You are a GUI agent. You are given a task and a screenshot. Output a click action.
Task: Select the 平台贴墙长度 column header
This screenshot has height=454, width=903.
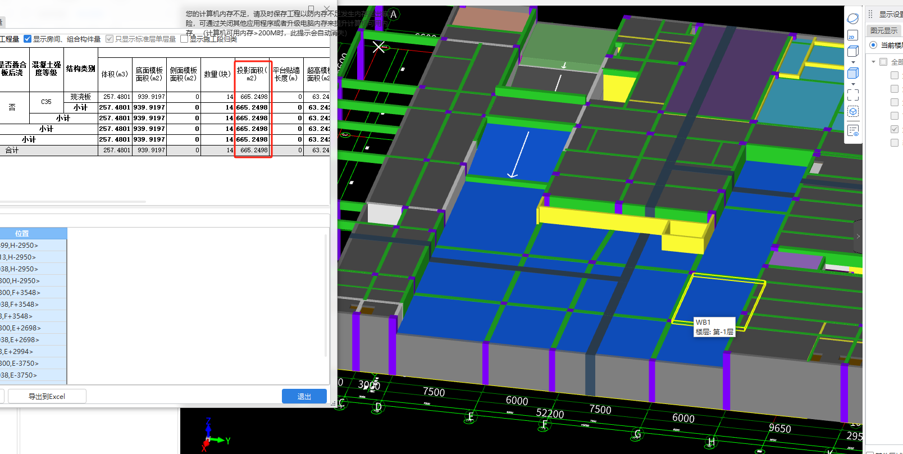[x=286, y=74]
